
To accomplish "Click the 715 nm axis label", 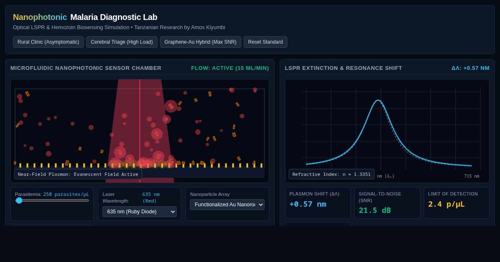I will click(x=472, y=176).
